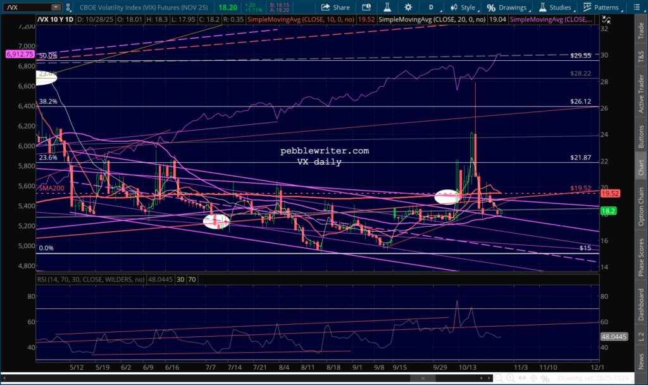Click the Share button
The height and width of the screenshot is (385, 648).
click(335, 8)
